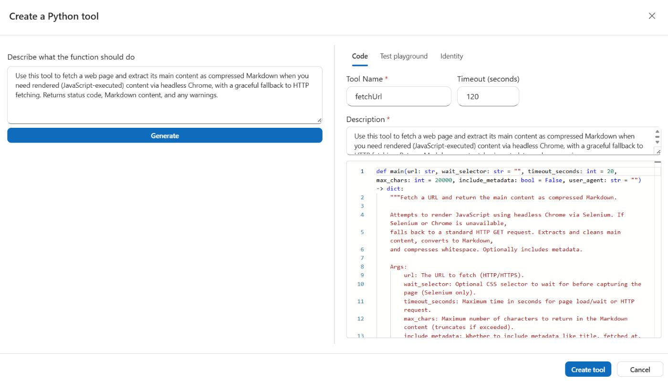Click the 'Tool Name' label
668x381 pixels.
point(365,79)
